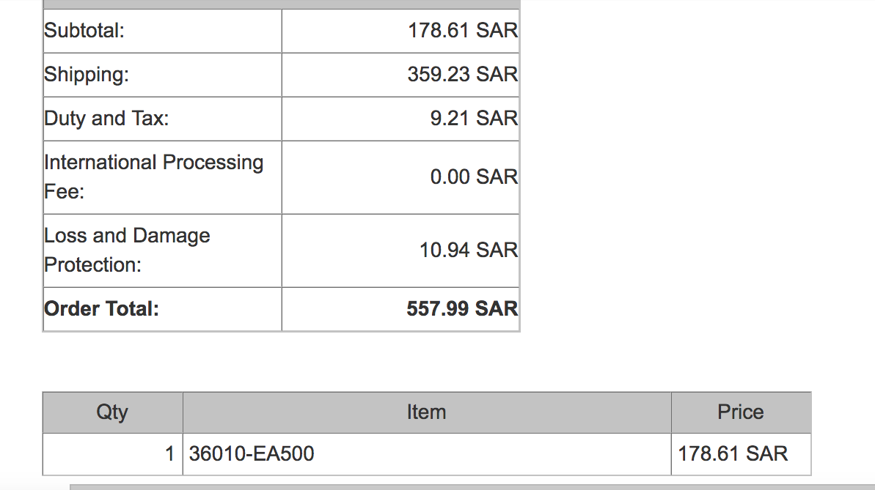875x490 pixels.
Task: Select the 359.23 SAR shipping amount
Action: pos(463,75)
